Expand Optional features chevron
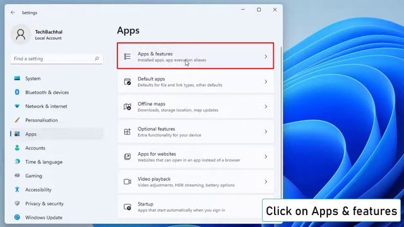This screenshot has height=227, width=404. point(266,132)
